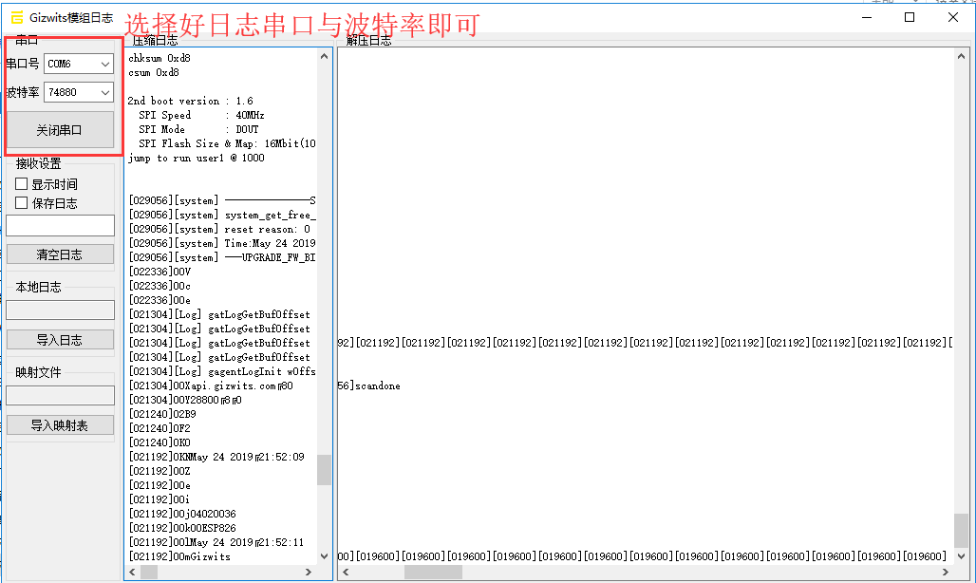
Task: Maximize the Gizwits log window
Action: [x=910, y=17]
